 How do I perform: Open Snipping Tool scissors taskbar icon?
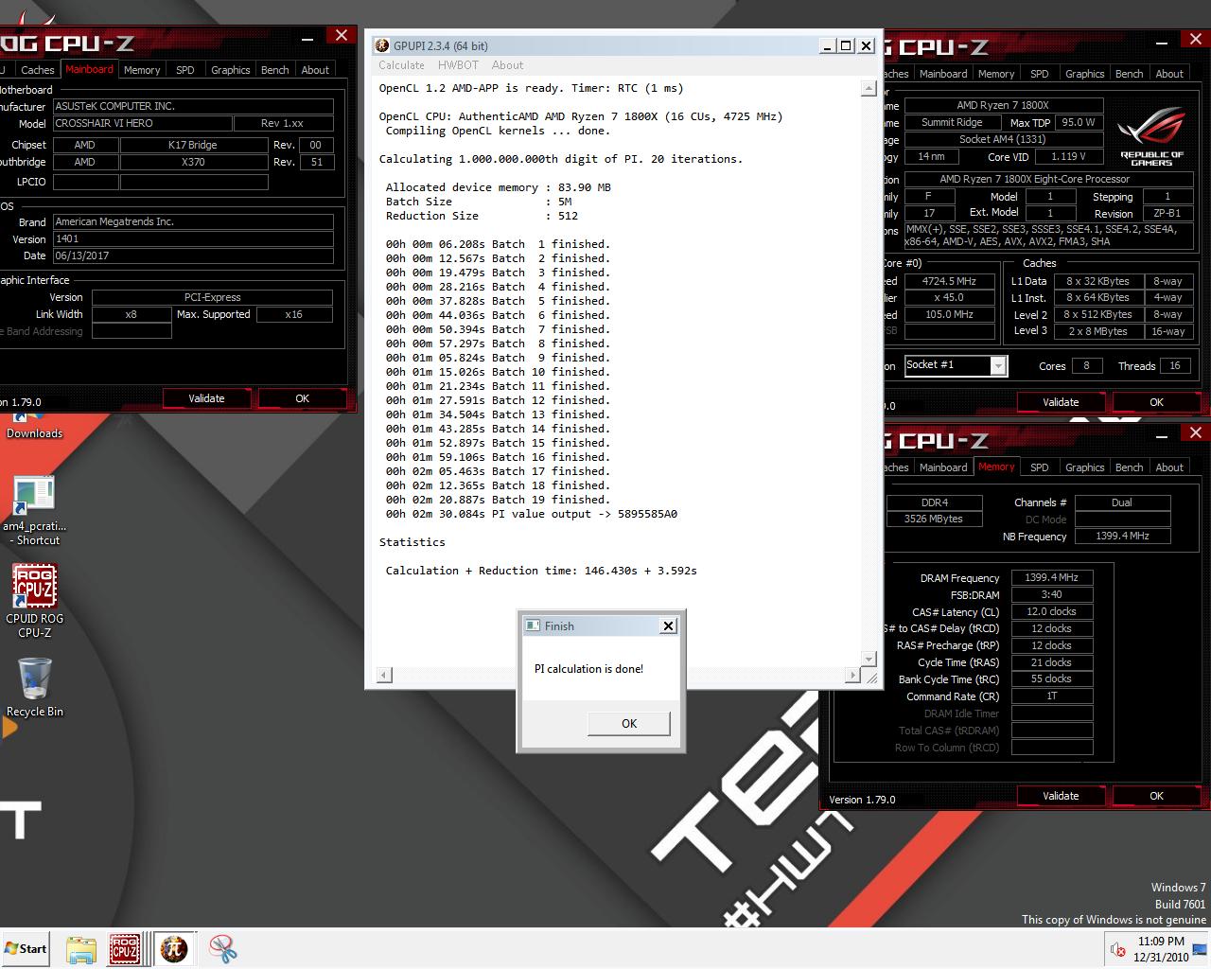pyautogui.click(x=223, y=949)
